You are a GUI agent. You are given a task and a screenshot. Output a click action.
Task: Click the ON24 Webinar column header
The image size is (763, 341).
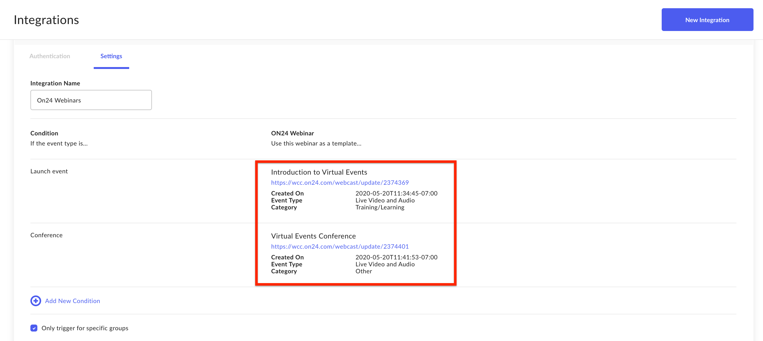pos(292,133)
